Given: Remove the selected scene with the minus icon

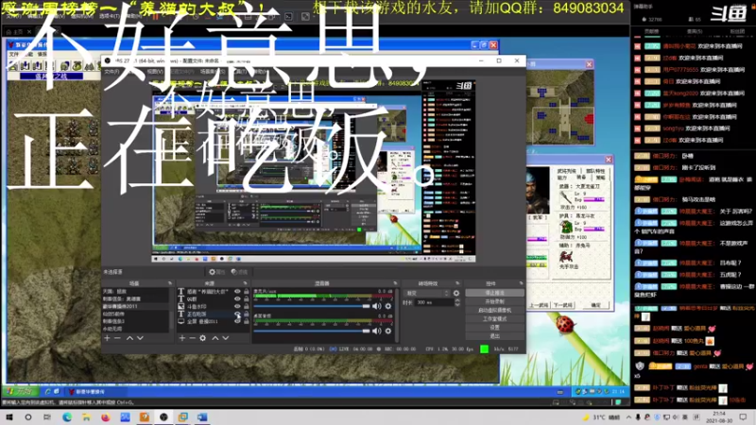Looking at the screenshot, I should (117, 338).
